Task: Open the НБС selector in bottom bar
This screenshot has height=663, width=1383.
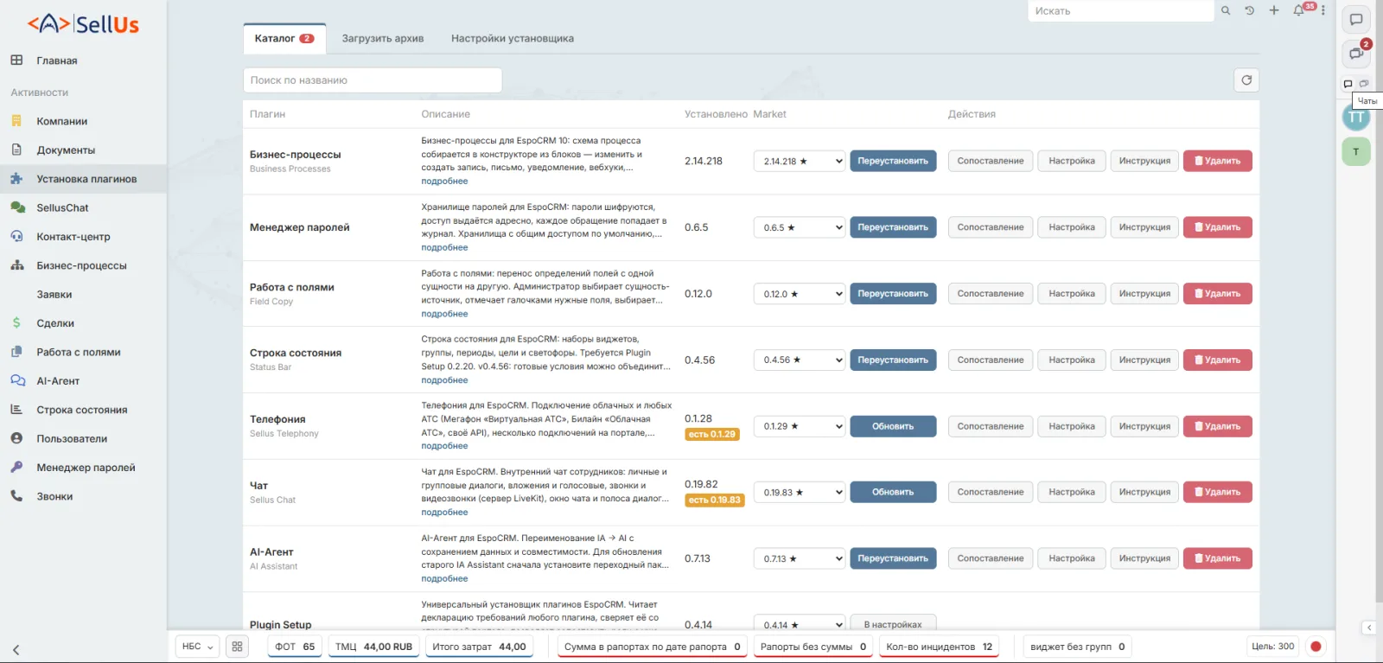Action: pos(198,647)
